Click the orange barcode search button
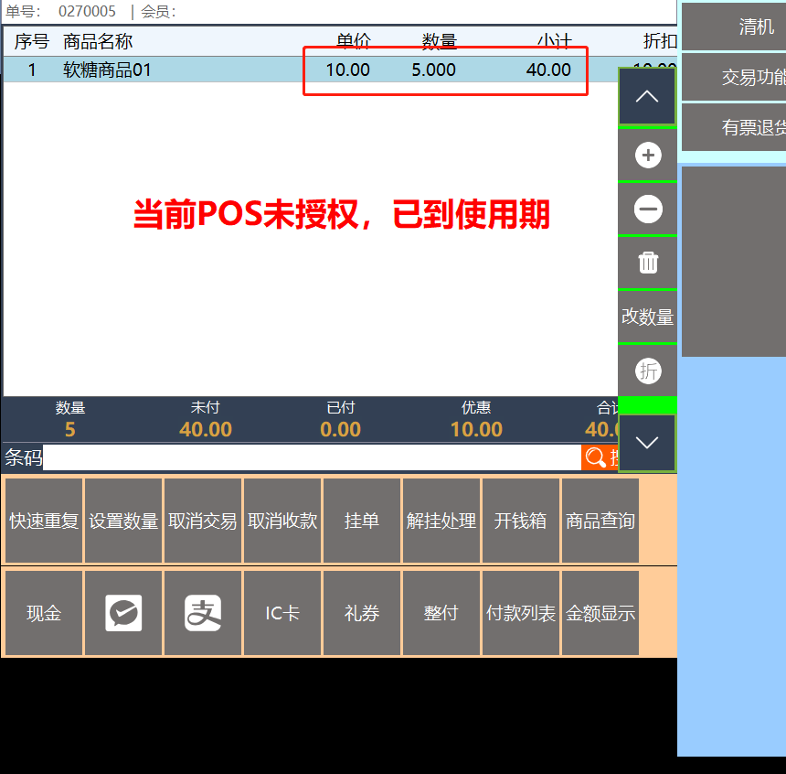786x774 pixels. [x=600, y=457]
